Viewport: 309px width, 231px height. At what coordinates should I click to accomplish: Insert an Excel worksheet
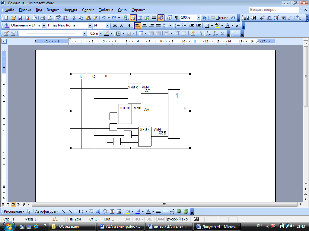[147, 18]
